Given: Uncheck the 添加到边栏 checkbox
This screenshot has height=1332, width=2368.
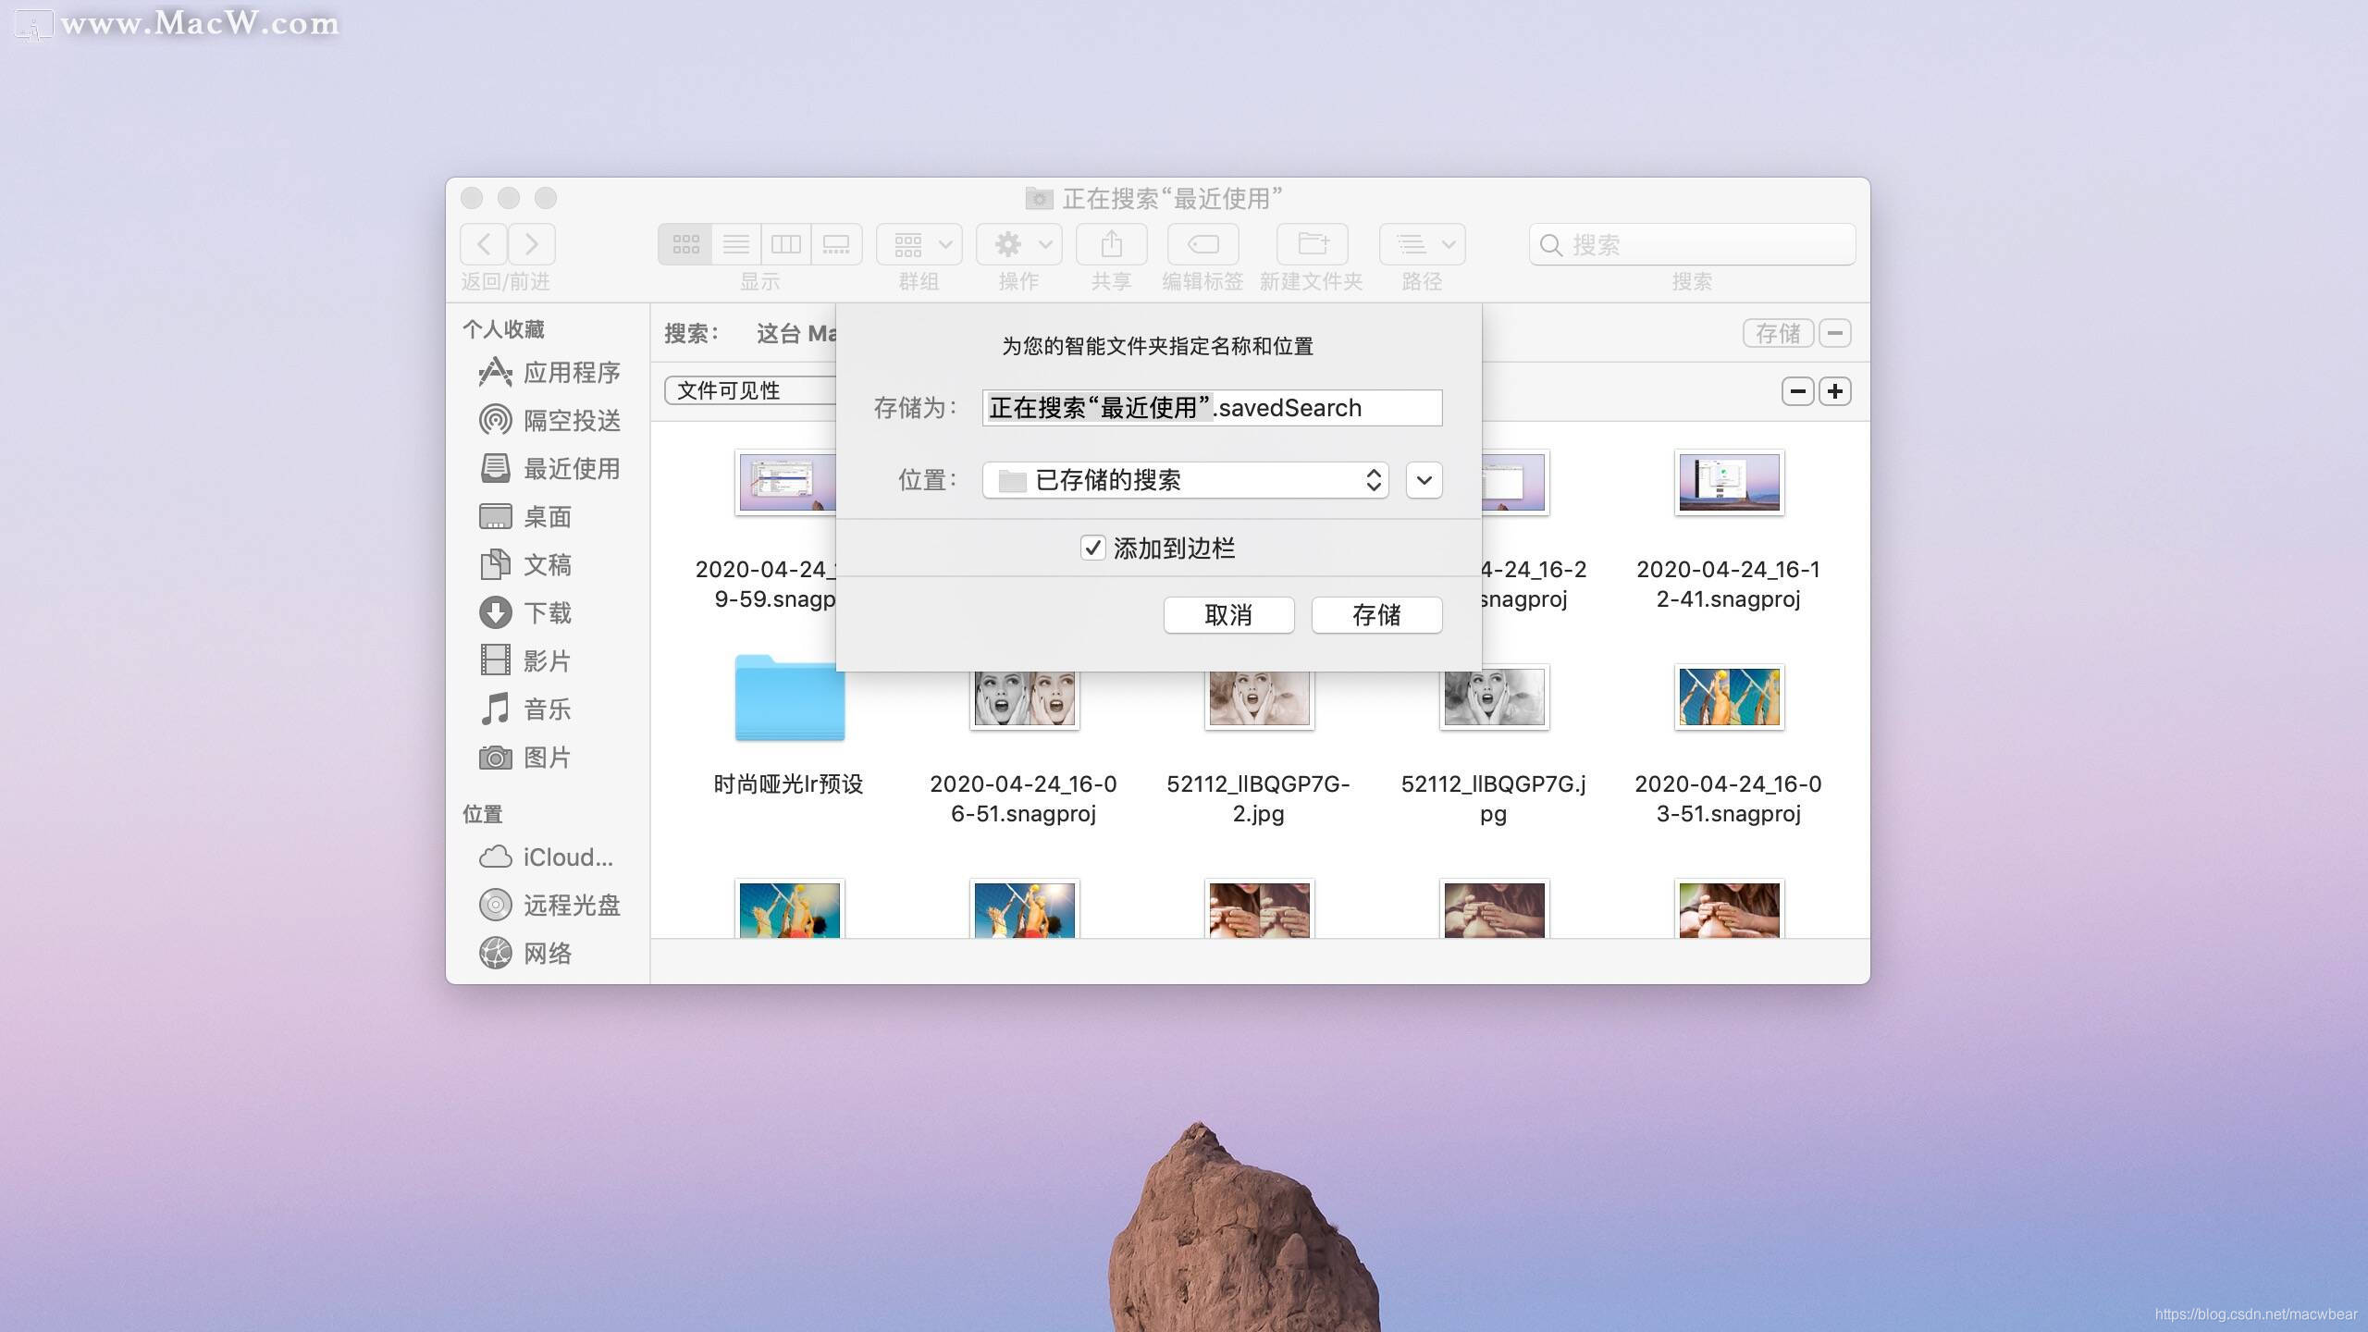Looking at the screenshot, I should pyautogui.click(x=1092, y=548).
